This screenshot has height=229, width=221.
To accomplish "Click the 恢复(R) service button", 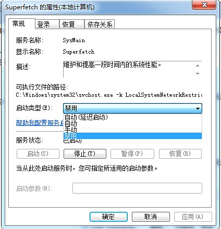I will (x=180, y=154).
